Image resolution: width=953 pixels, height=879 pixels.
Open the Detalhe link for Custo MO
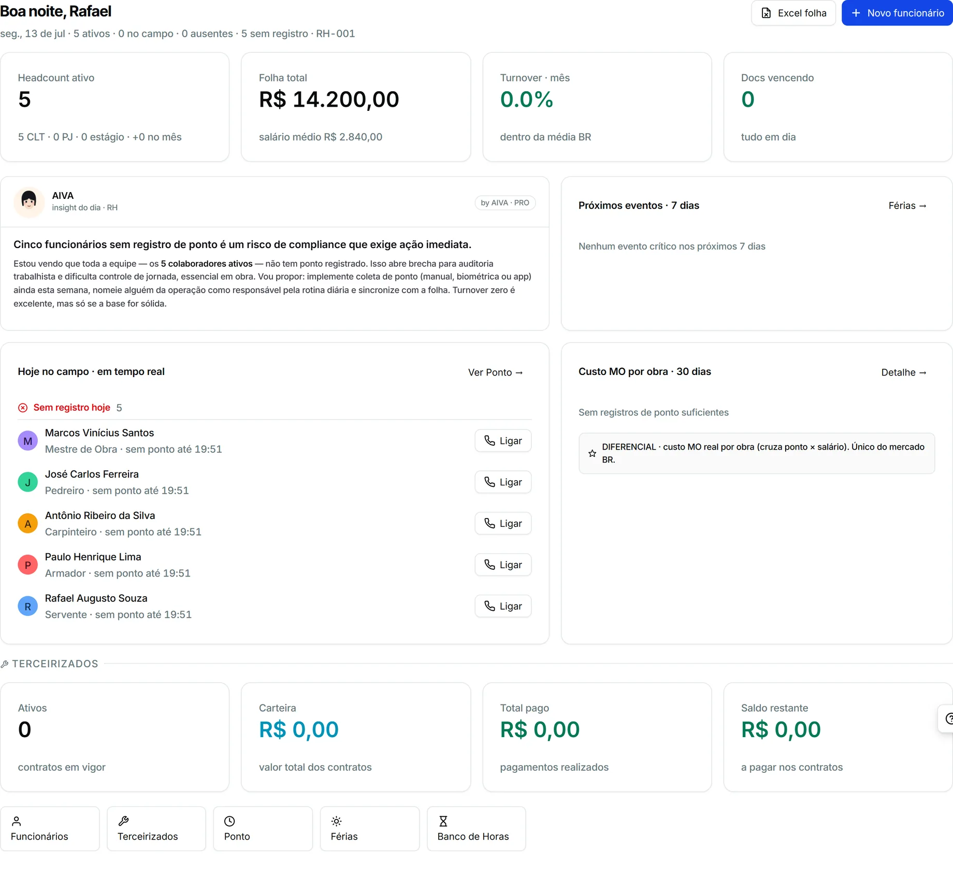[x=903, y=372]
